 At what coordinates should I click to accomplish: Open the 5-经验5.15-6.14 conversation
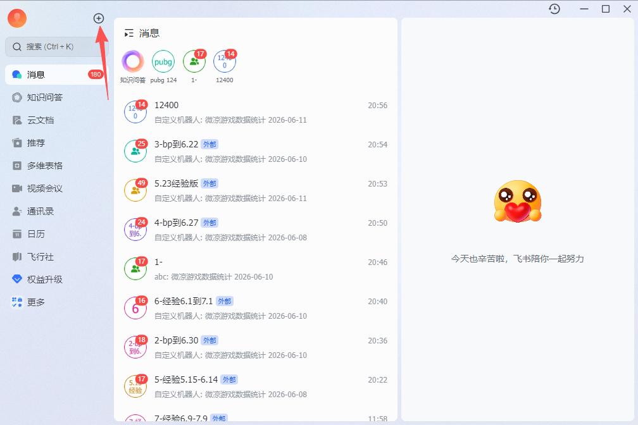[x=256, y=387]
